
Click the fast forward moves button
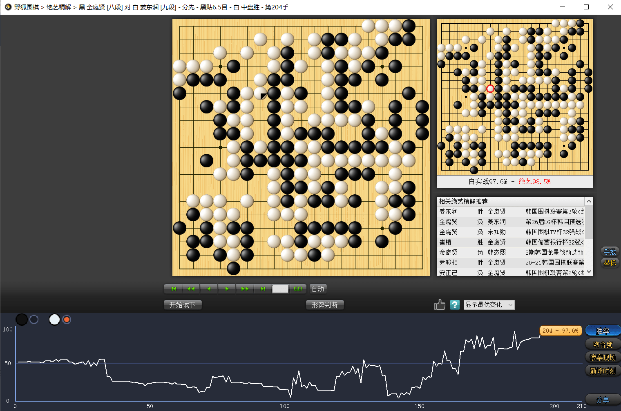click(245, 289)
